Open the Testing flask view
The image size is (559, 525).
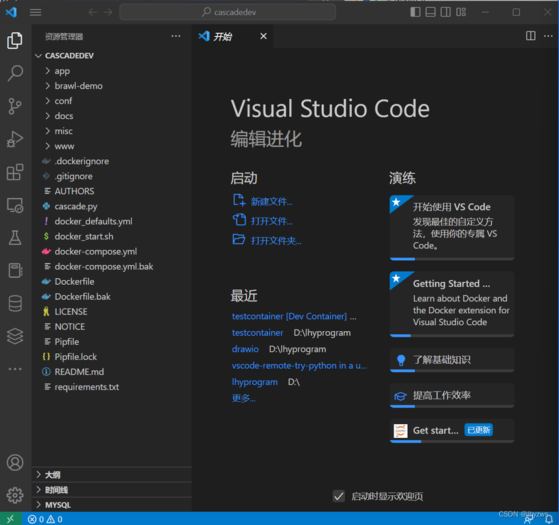click(x=15, y=238)
